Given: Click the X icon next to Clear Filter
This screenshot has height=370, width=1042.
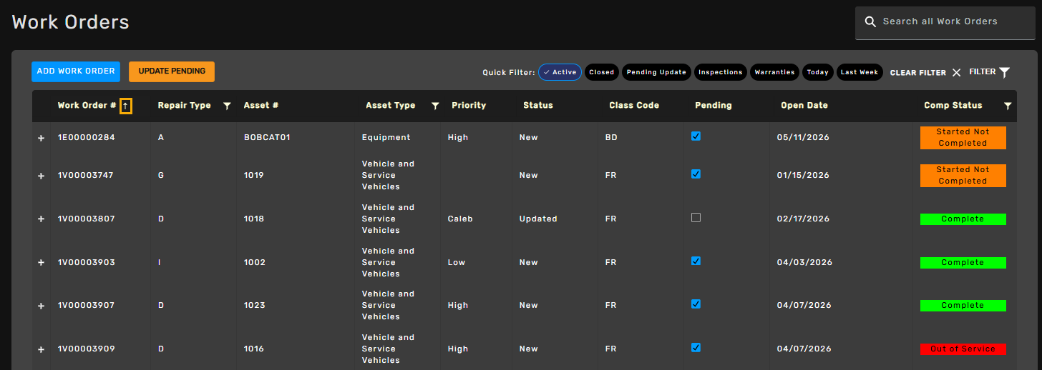Looking at the screenshot, I should [x=956, y=73].
